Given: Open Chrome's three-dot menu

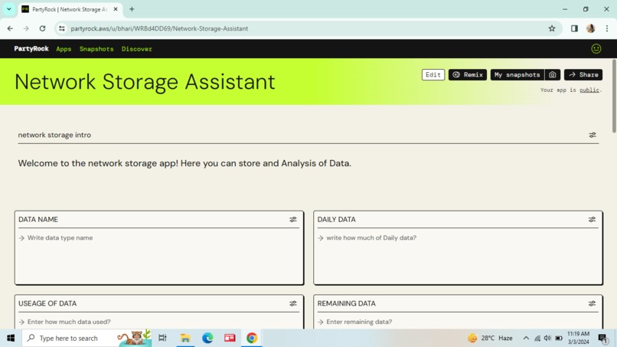Looking at the screenshot, I should click(x=607, y=28).
